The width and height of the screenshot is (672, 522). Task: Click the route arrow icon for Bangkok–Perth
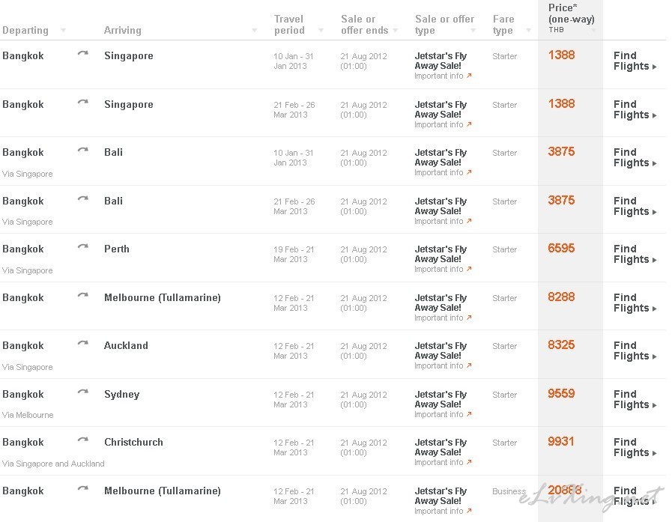point(82,246)
